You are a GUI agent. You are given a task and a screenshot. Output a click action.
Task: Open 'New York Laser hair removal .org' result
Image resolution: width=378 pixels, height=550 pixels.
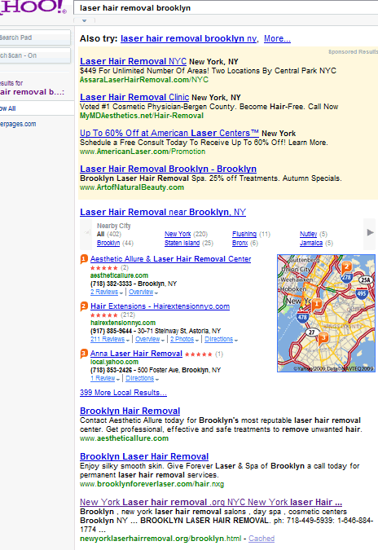coord(211,502)
